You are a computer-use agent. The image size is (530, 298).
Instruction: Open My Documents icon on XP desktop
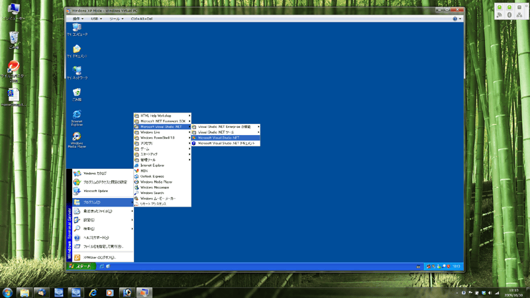(77, 51)
